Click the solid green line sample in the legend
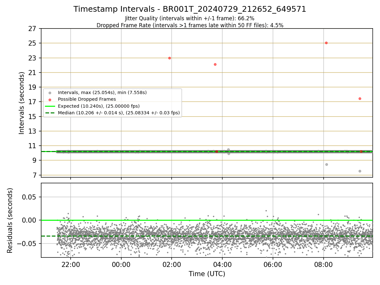 pos(50,106)
